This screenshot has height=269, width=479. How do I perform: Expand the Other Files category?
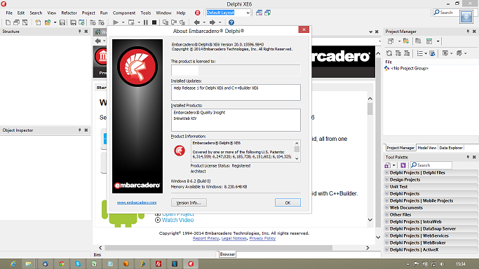[x=386, y=215]
